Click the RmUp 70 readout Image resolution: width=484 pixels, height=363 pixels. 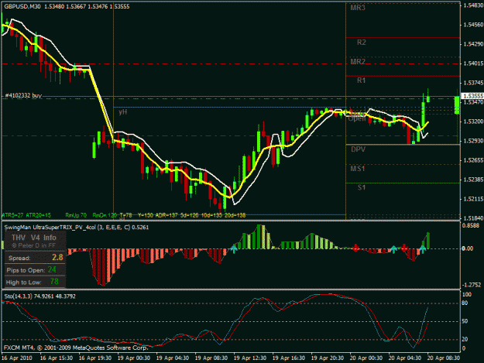[76, 215]
